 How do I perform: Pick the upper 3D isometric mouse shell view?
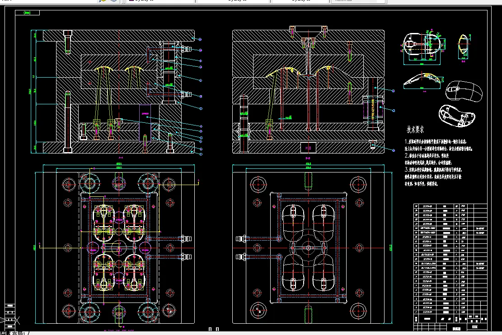[464, 92]
